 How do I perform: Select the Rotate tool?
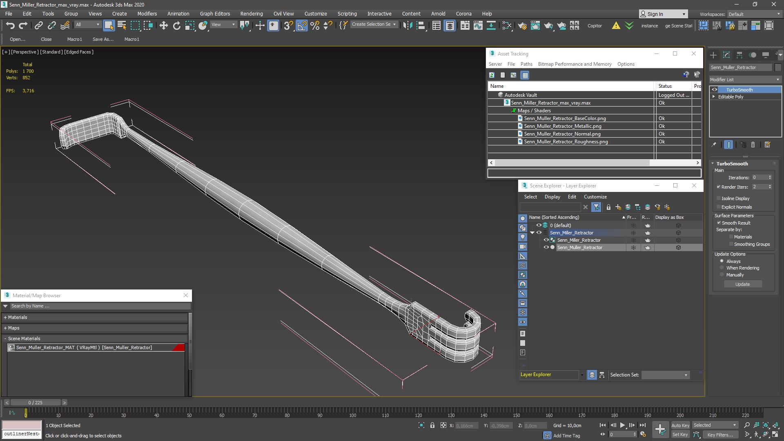point(176,26)
